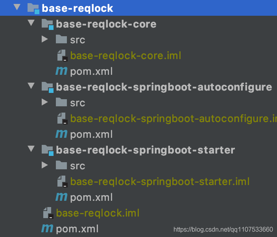This screenshot has width=277, height=237.
Task: Collapse base-reqlock-springboot-autoconfigure module
Action: click(x=31, y=86)
